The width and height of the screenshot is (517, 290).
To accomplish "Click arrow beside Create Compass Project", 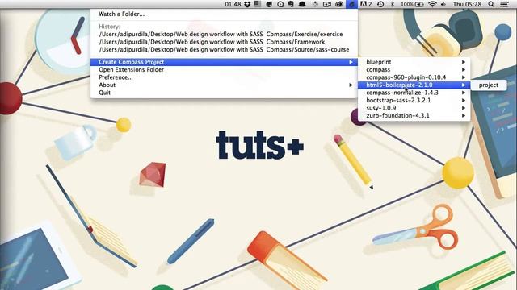I will [x=351, y=62].
